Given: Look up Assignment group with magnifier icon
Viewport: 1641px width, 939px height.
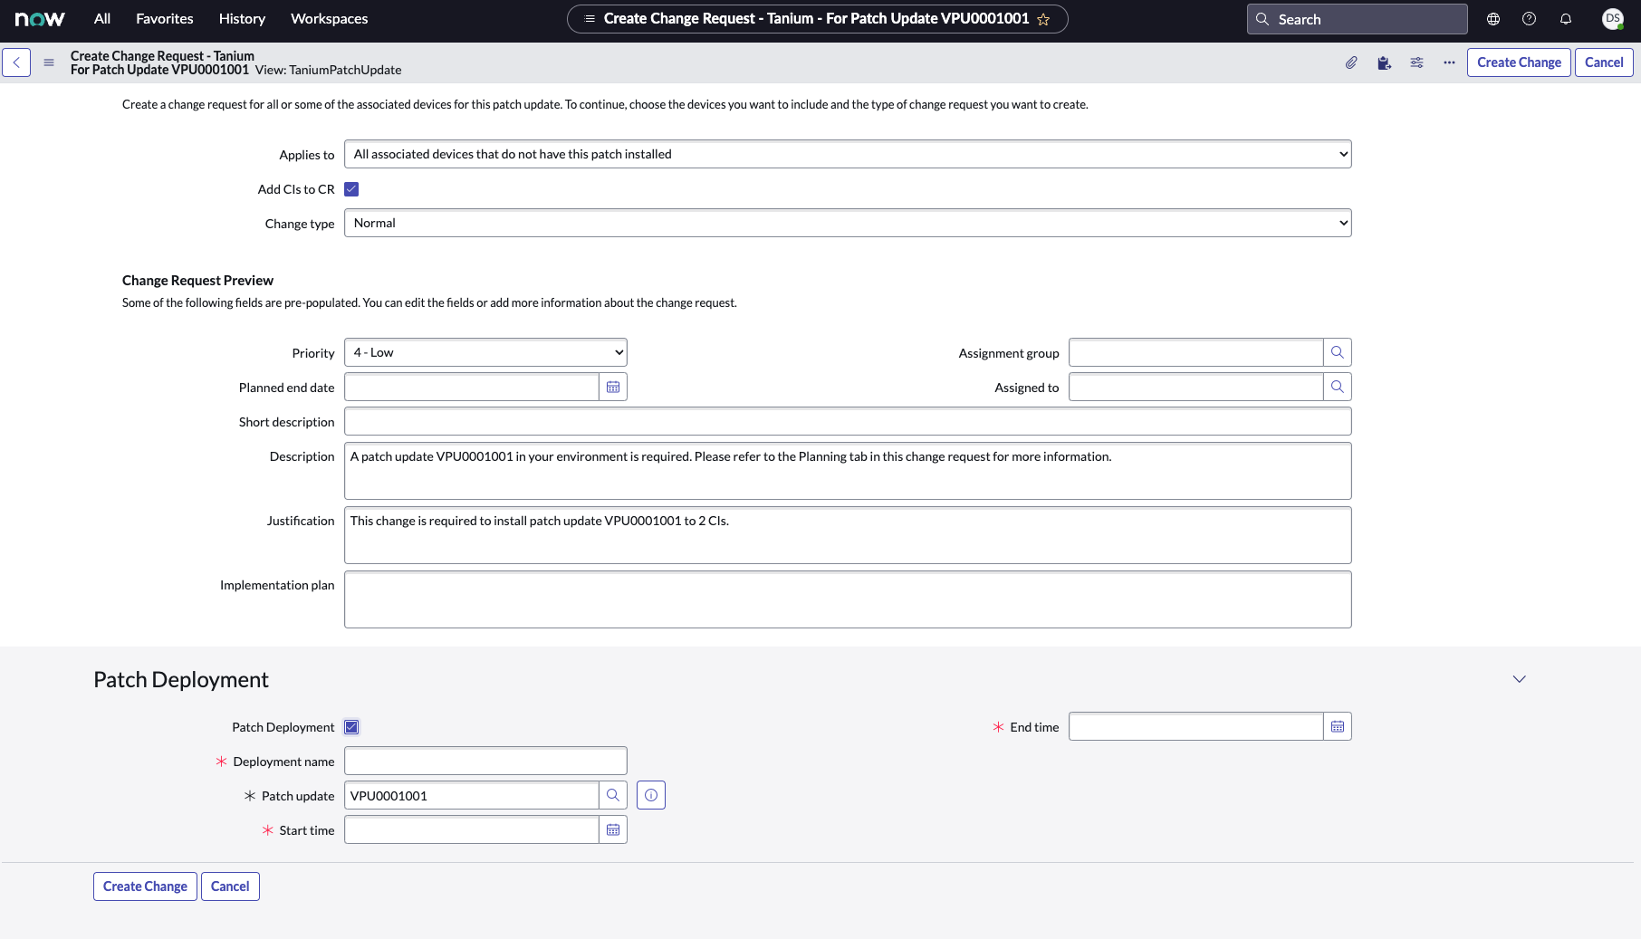Looking at the screenshot, I should (1337, 353).
